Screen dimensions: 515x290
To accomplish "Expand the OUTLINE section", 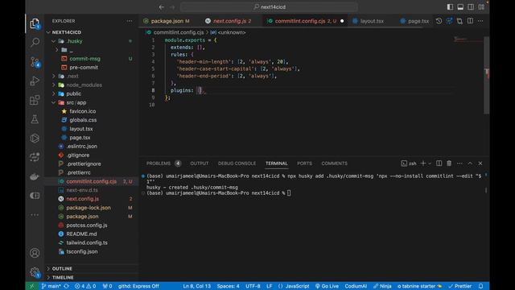I will (x=62, y=268).
